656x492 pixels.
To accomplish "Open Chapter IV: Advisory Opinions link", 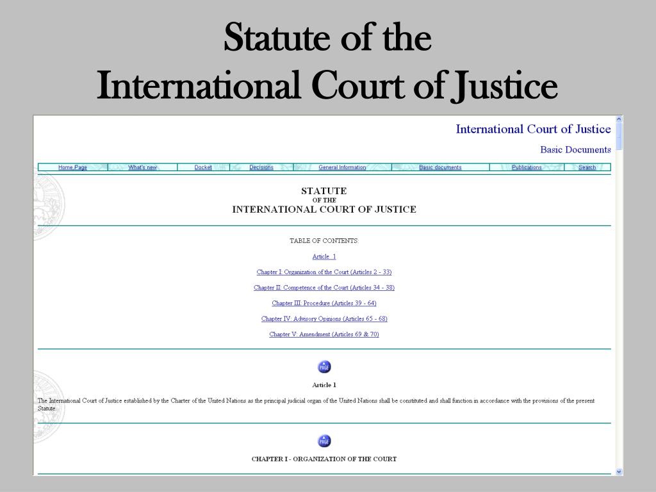I will tap(324, 318).
